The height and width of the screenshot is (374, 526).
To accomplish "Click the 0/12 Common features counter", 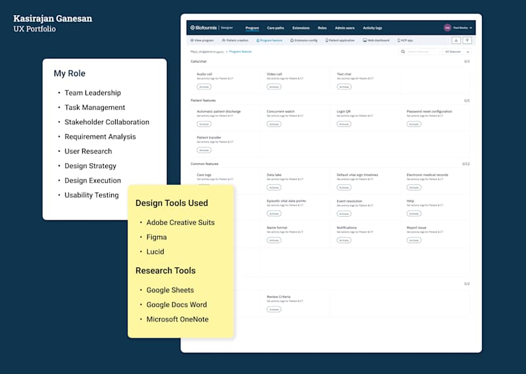I will click(466, 164).
